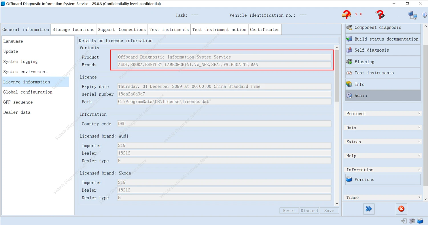Take a screenshot with the camera icon
Viewport: 428px width, 225px height.
[x=412, y=221]
